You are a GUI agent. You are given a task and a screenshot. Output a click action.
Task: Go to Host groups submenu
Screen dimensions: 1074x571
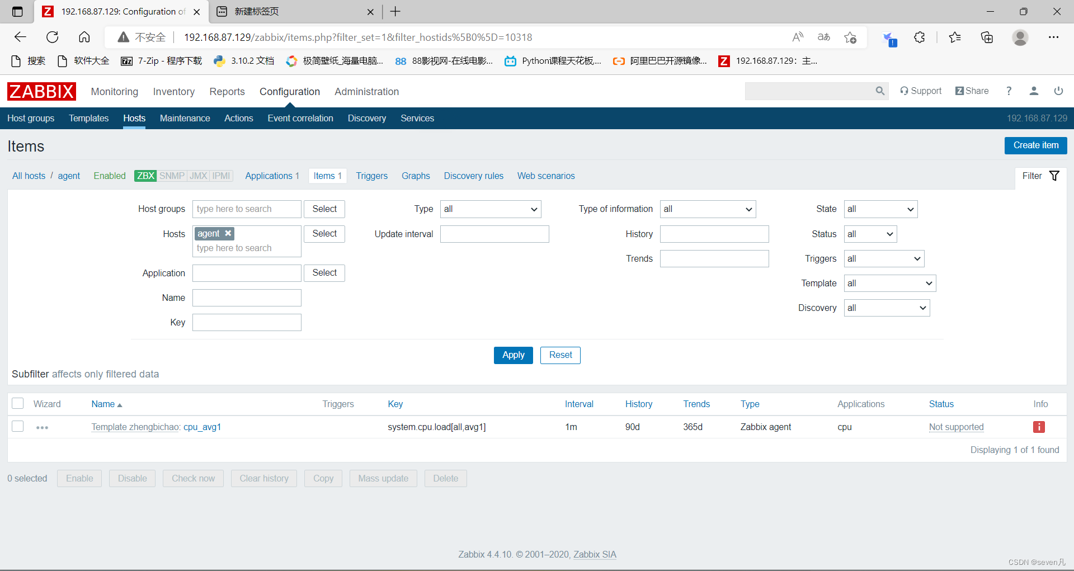point(31,119)
